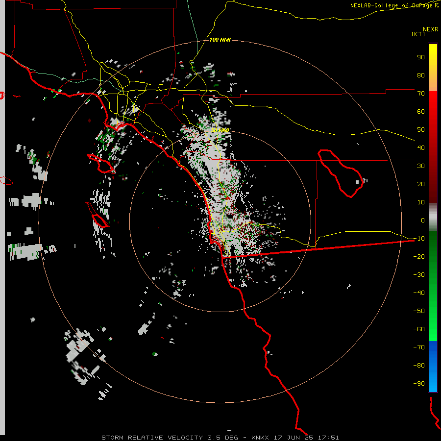Click the Salton Sea outline on the map
This screenshot has width=441, height=441.
click(341, 173)
